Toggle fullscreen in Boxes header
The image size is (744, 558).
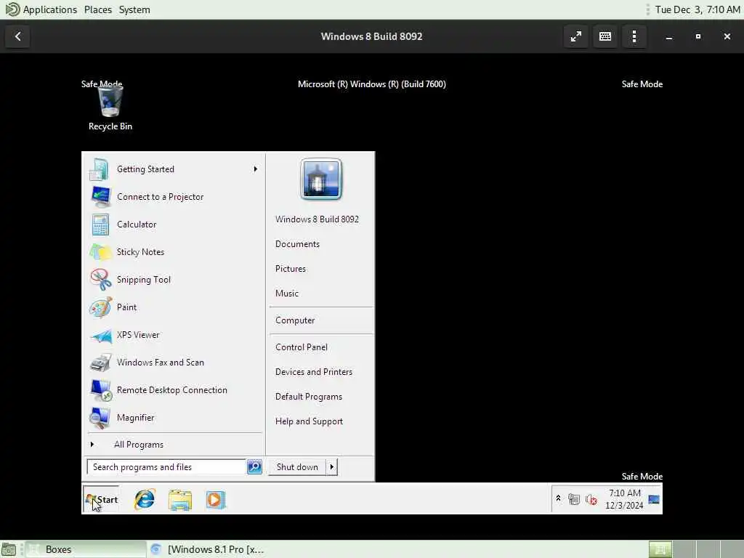[x=575, y=36]
